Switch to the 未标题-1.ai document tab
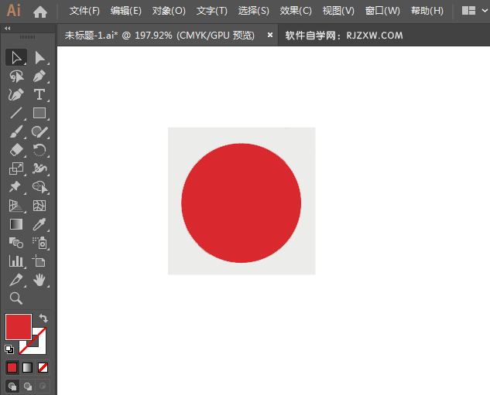490x395 pixels. (159, 35)
